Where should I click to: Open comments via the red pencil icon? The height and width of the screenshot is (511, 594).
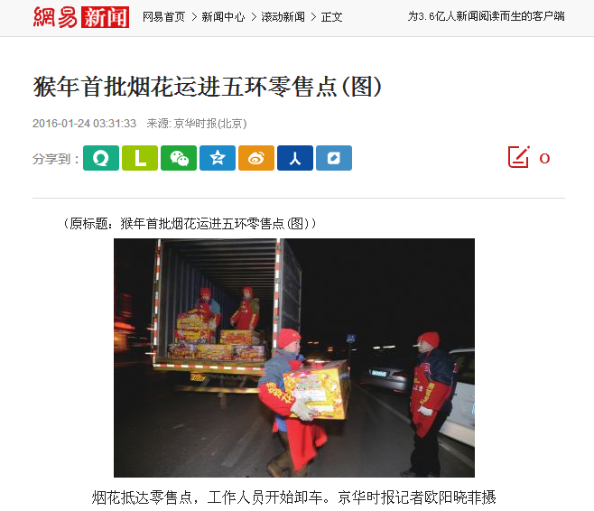click(x=518, y=157)
